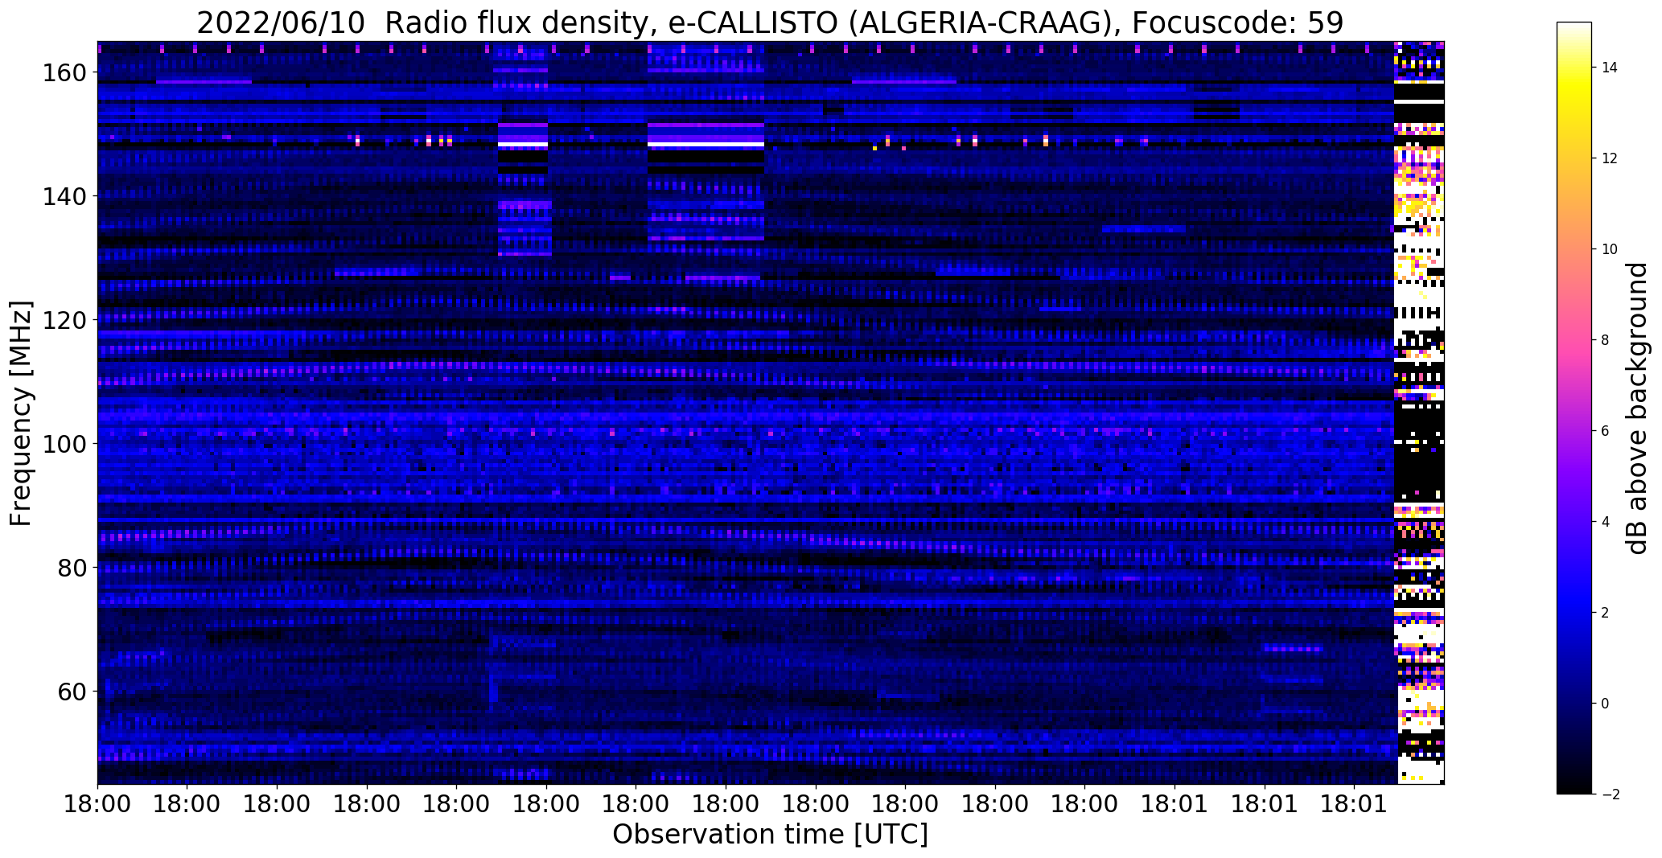The width and height of the screenshot is (1662, 858).
Task: Click the 2 tick label on the colorbar
Action: click(x=1606, y=613)
